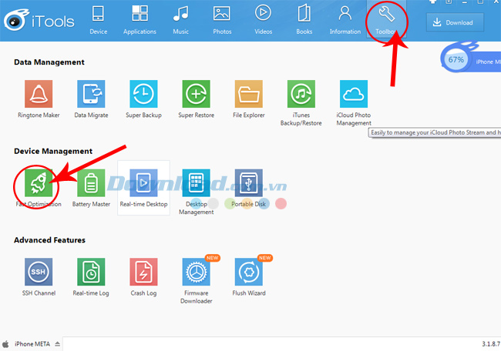The image size is (501, 351).
Task: Switch to the Toolbox tab
Action: coord(387,19)
